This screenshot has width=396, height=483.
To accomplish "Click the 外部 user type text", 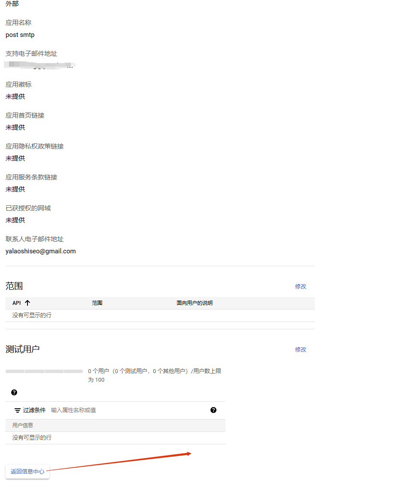I will click(x=12, y=4).
